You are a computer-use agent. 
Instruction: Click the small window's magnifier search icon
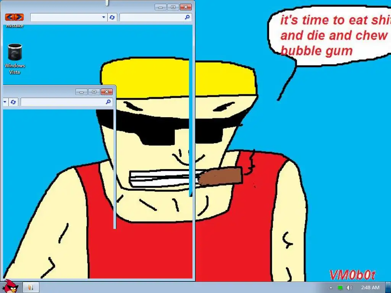click(x=108, y=102)
